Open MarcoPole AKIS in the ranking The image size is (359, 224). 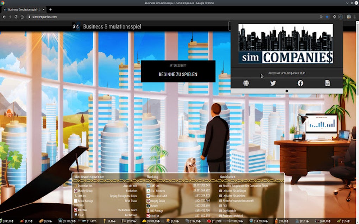[157, 196]
